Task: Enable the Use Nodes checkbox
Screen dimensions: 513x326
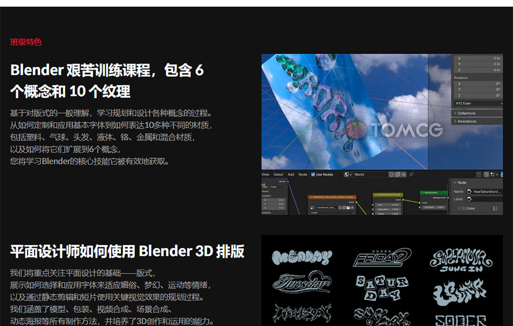Action: (x=313, y=174)
